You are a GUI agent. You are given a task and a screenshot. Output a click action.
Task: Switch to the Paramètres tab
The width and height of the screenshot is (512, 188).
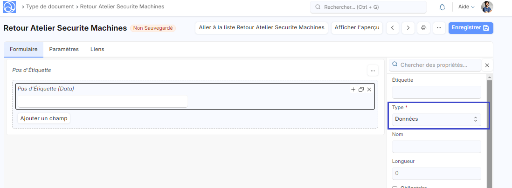(x=64, y=49)
